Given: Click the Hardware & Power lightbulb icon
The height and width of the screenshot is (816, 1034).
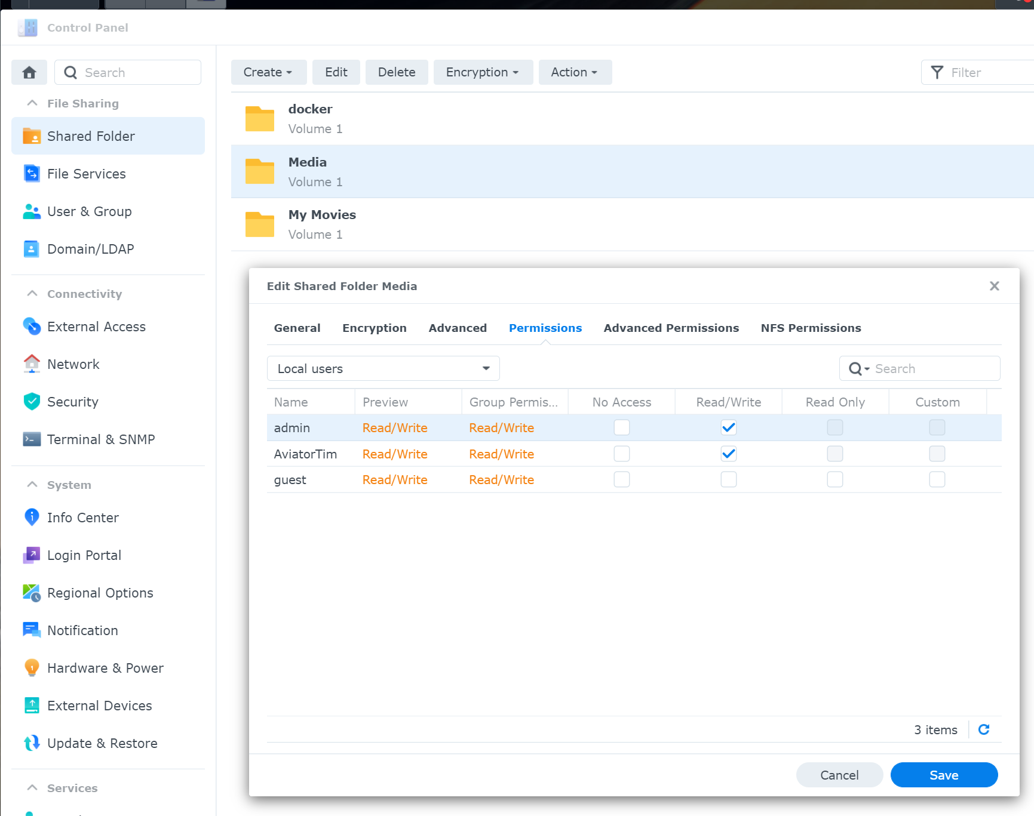Looking at the screenshot, I should coord(32,668).
